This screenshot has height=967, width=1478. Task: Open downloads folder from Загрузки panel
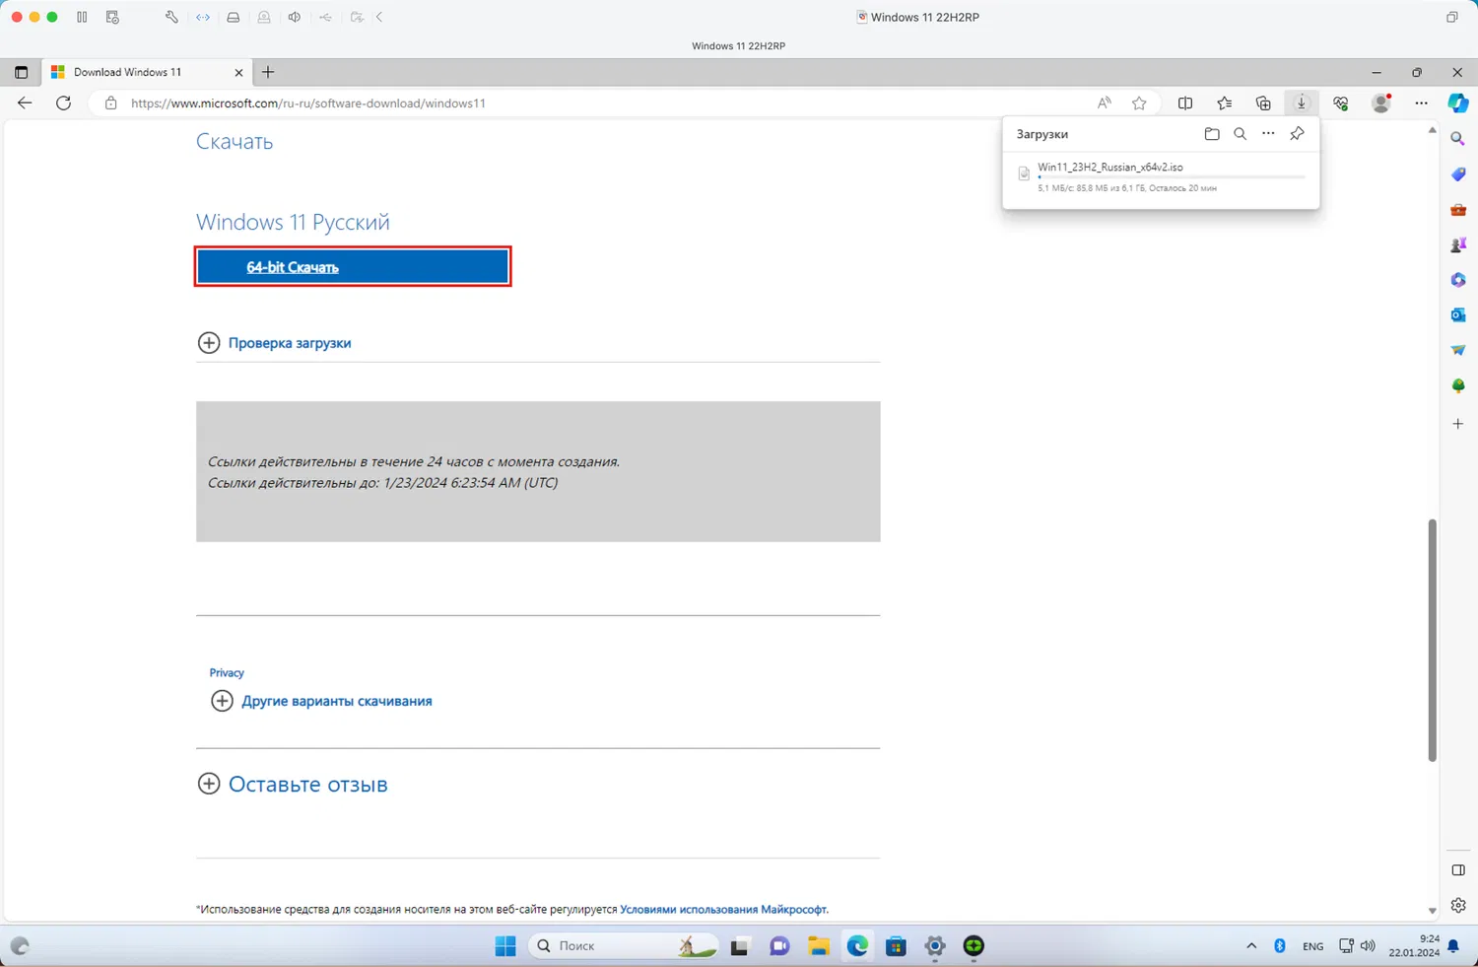pyautogui.click(x=1212, y=134)
